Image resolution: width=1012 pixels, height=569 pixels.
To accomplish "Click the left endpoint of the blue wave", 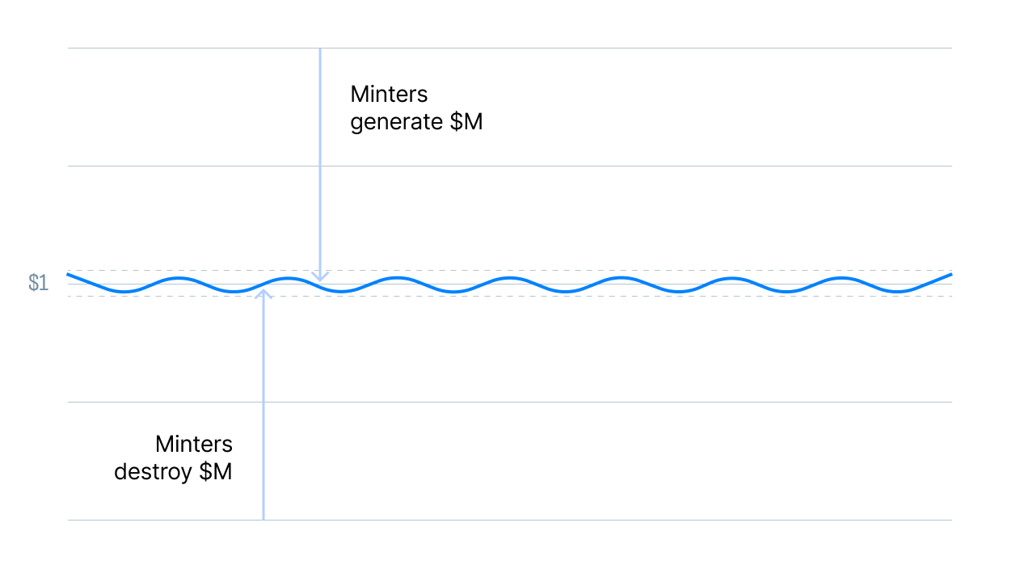I will (69, 275).
